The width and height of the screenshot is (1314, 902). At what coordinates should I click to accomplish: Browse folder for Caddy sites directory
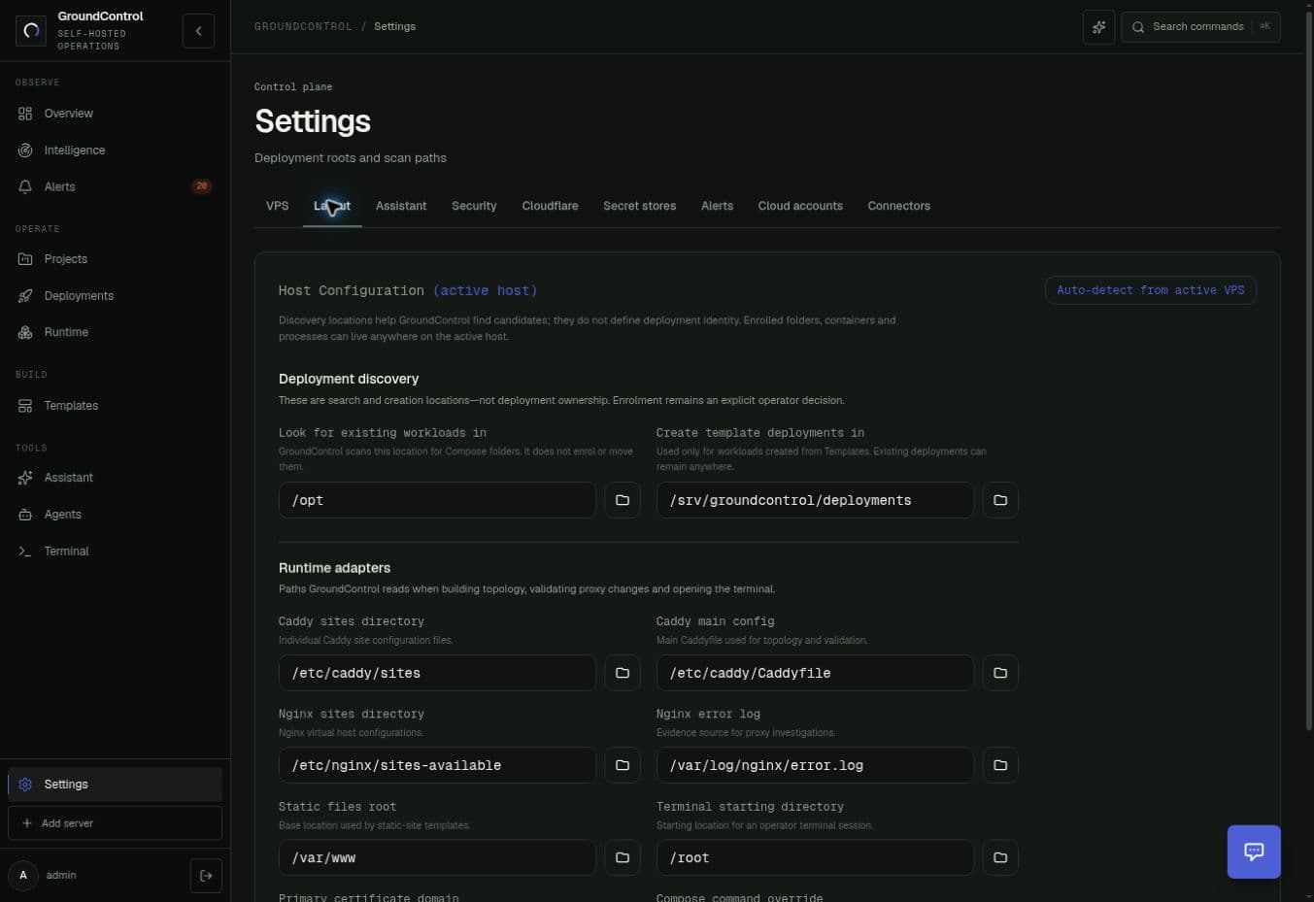click(623, 673)
